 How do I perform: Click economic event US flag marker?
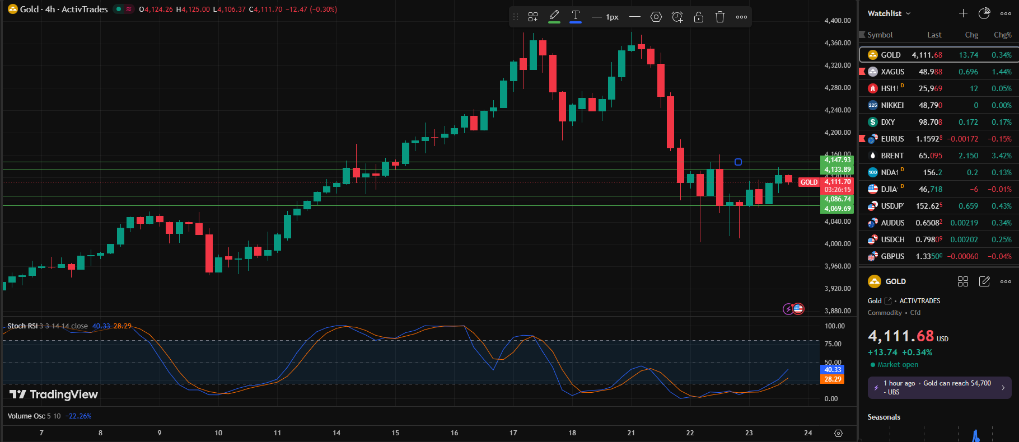[x=798, y=308]
